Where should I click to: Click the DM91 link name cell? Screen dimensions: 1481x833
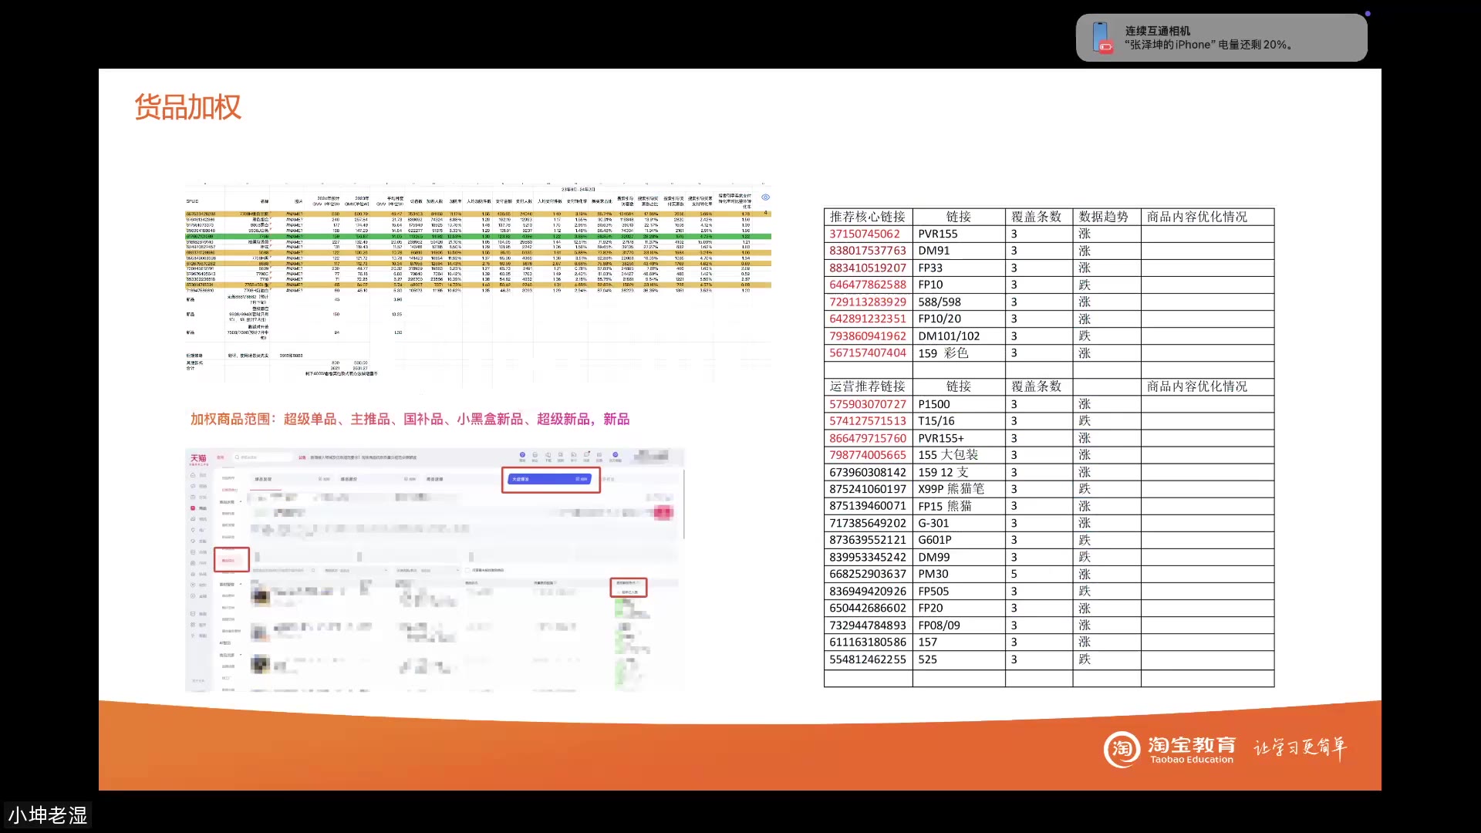click(x=959, y=251)
